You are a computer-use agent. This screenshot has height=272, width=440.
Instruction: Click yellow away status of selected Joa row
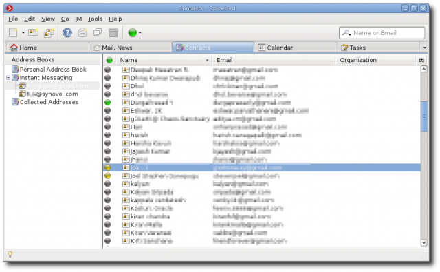[108, 168]
